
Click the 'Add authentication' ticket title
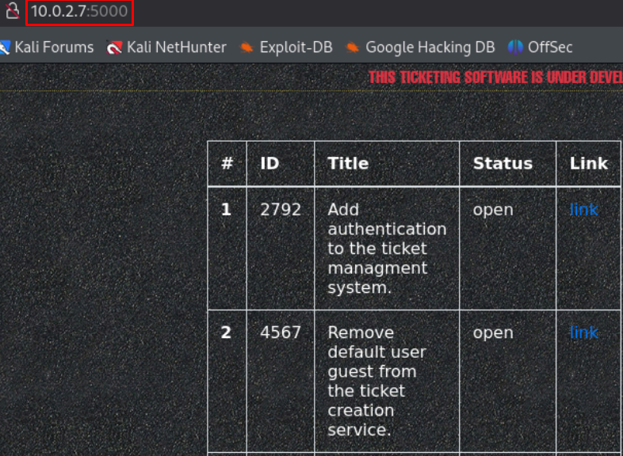point(387,249)
